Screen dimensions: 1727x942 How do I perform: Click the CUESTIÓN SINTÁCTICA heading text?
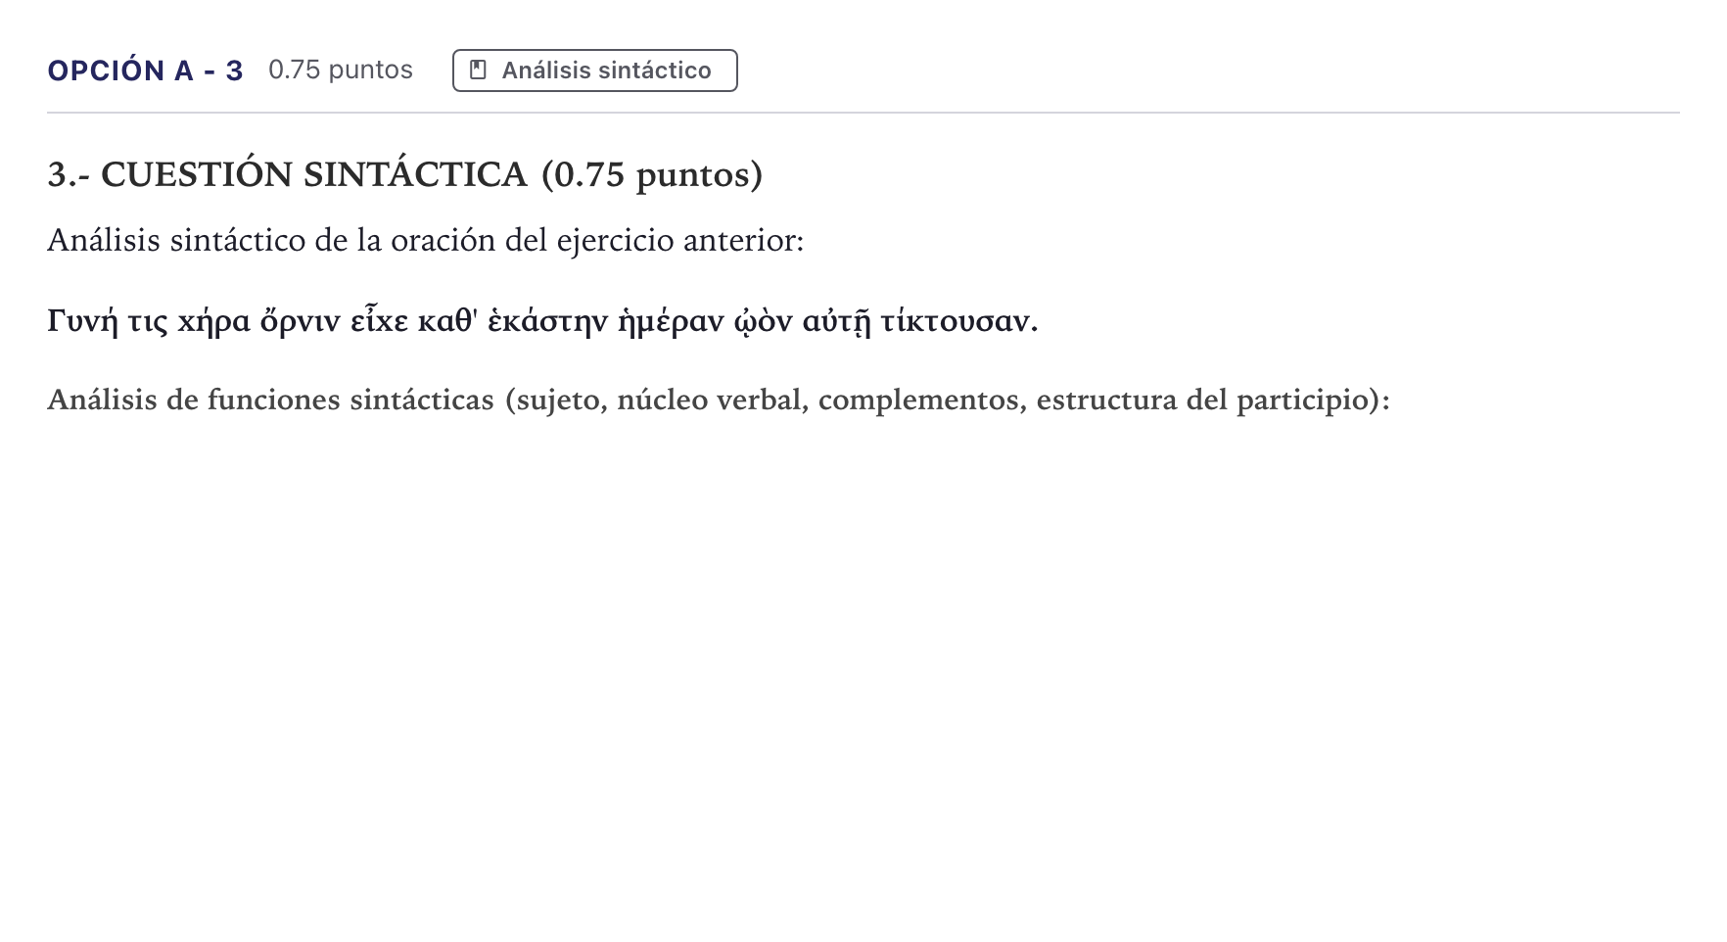(x=313, y=174)
